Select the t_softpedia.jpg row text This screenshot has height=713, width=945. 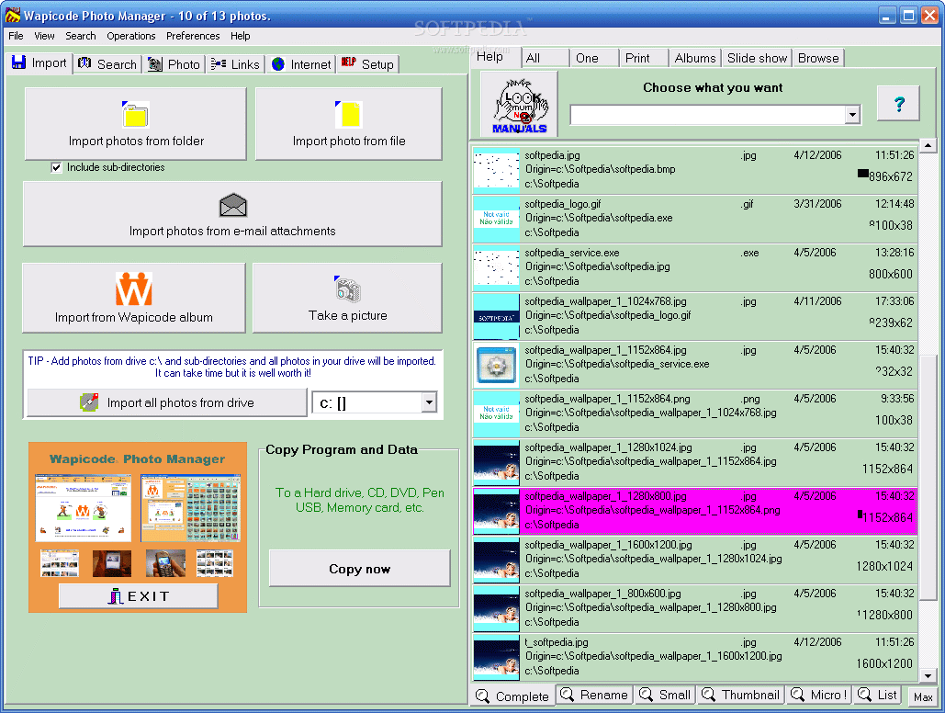(557, 642)
